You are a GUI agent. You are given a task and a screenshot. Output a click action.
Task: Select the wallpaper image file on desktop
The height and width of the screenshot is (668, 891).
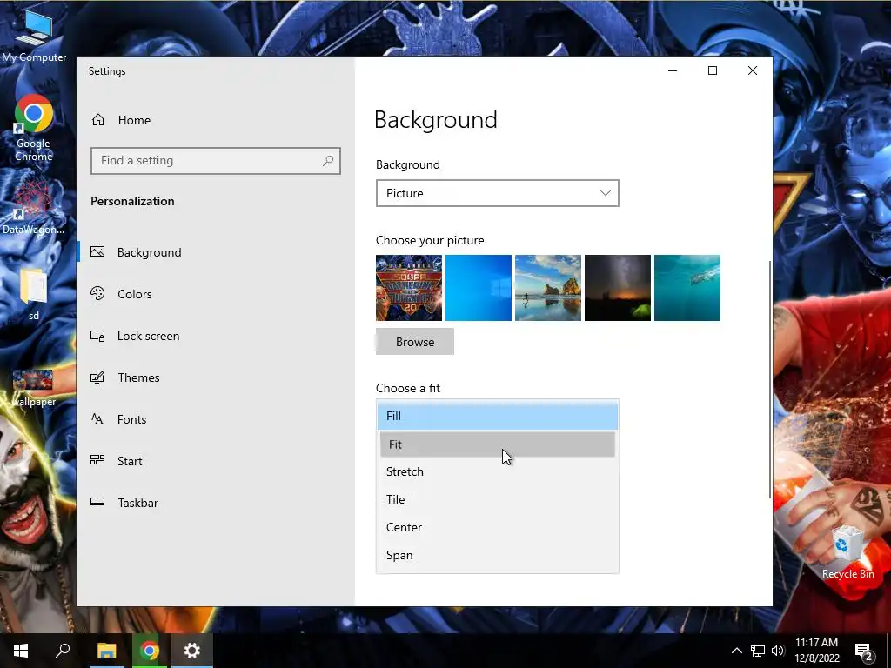tap(34, 388)
